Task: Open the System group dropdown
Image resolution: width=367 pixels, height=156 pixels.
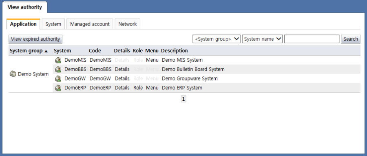Action: 217,39
